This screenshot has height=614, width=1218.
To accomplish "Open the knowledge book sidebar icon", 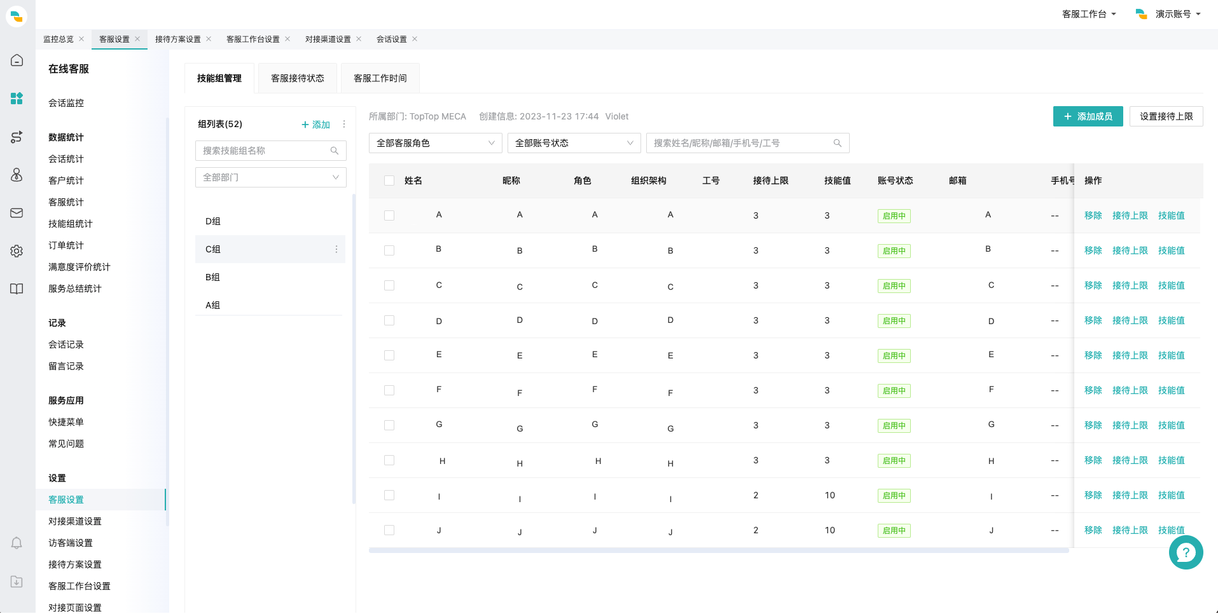I will [x=17, y=289].
